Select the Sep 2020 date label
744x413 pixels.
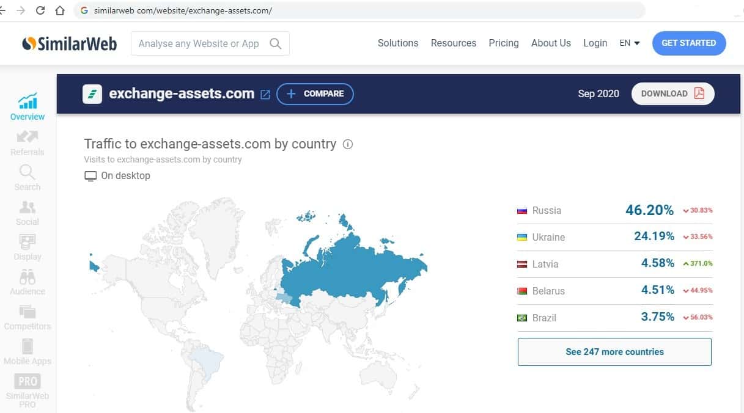pyautogui.click(x=599, y=94)
